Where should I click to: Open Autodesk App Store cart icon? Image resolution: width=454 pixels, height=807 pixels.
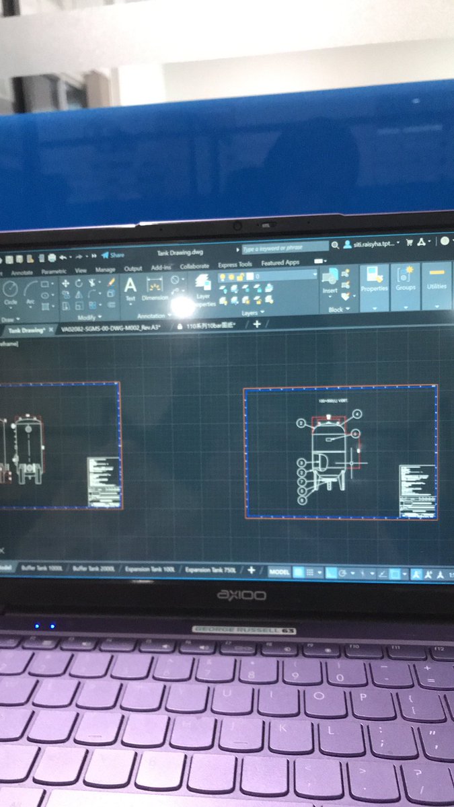pos(409,243)
